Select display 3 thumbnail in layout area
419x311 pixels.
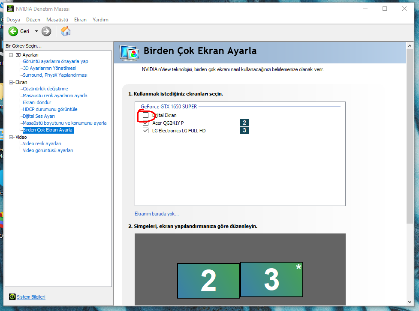point(272,279)
